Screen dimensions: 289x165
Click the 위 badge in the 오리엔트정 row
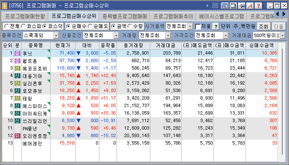17,136
